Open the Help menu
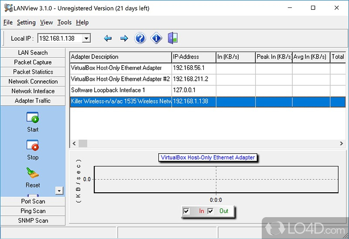Screen dimensions: 349x239 82,23
